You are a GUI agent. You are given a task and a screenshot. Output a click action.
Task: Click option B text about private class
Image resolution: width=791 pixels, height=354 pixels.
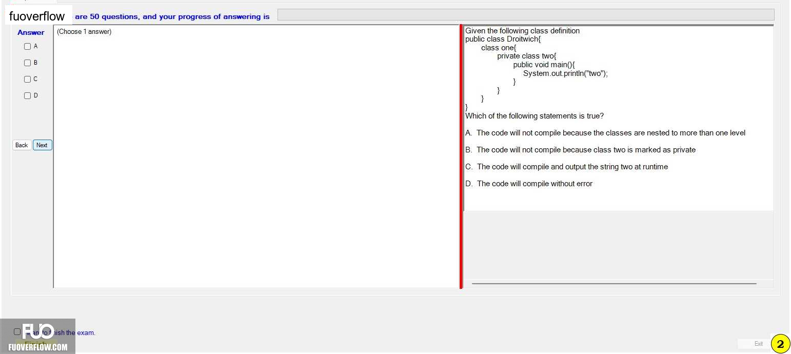click(581, 150)
